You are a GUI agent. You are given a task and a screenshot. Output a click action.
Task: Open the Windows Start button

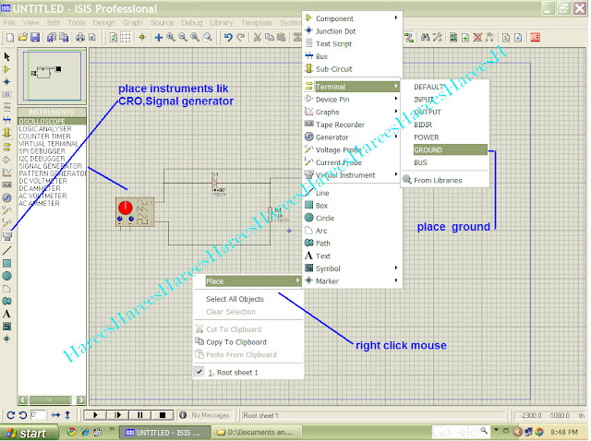pos(30,433)
